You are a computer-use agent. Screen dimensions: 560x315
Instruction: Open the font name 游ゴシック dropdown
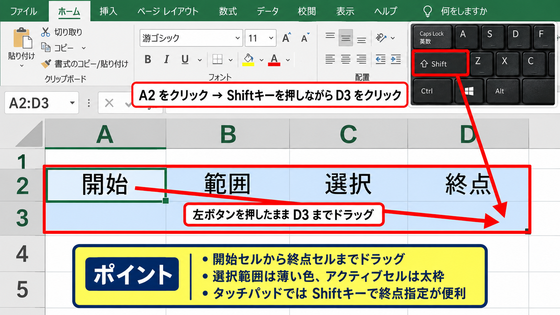(x=237, y=38)
